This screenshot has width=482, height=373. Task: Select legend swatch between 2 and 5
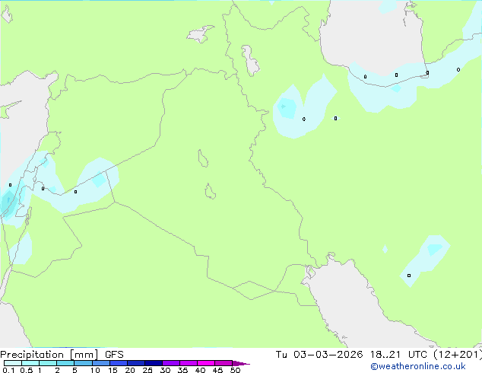click(65, 363)
